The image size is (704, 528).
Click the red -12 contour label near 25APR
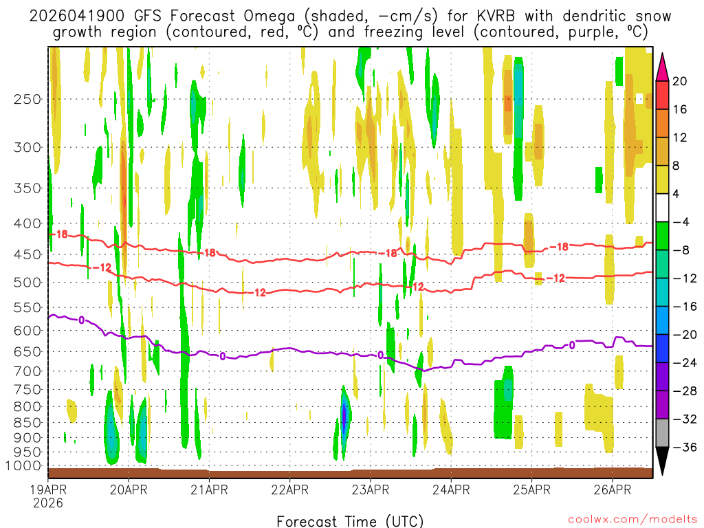(x=555, y=278)
